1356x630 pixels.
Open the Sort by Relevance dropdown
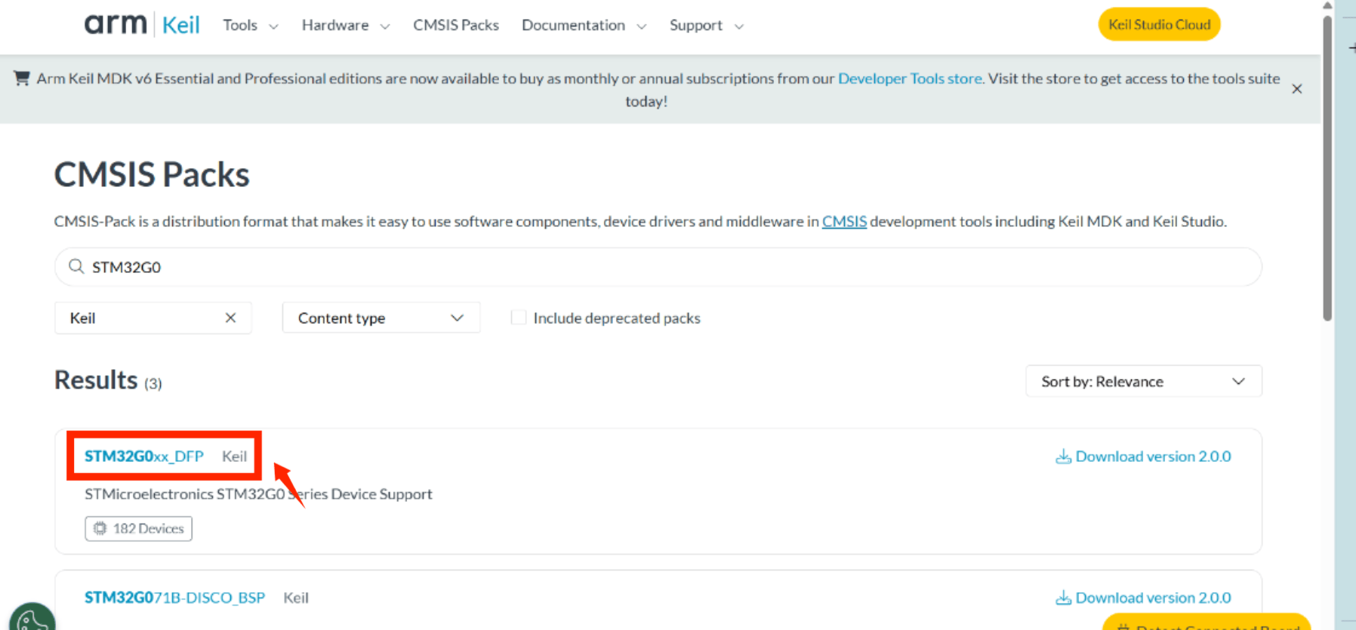1143,381
